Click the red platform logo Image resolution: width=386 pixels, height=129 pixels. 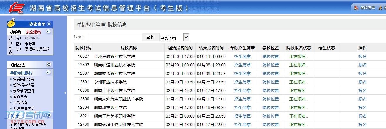pyautogui.click(x=16, y=8)
